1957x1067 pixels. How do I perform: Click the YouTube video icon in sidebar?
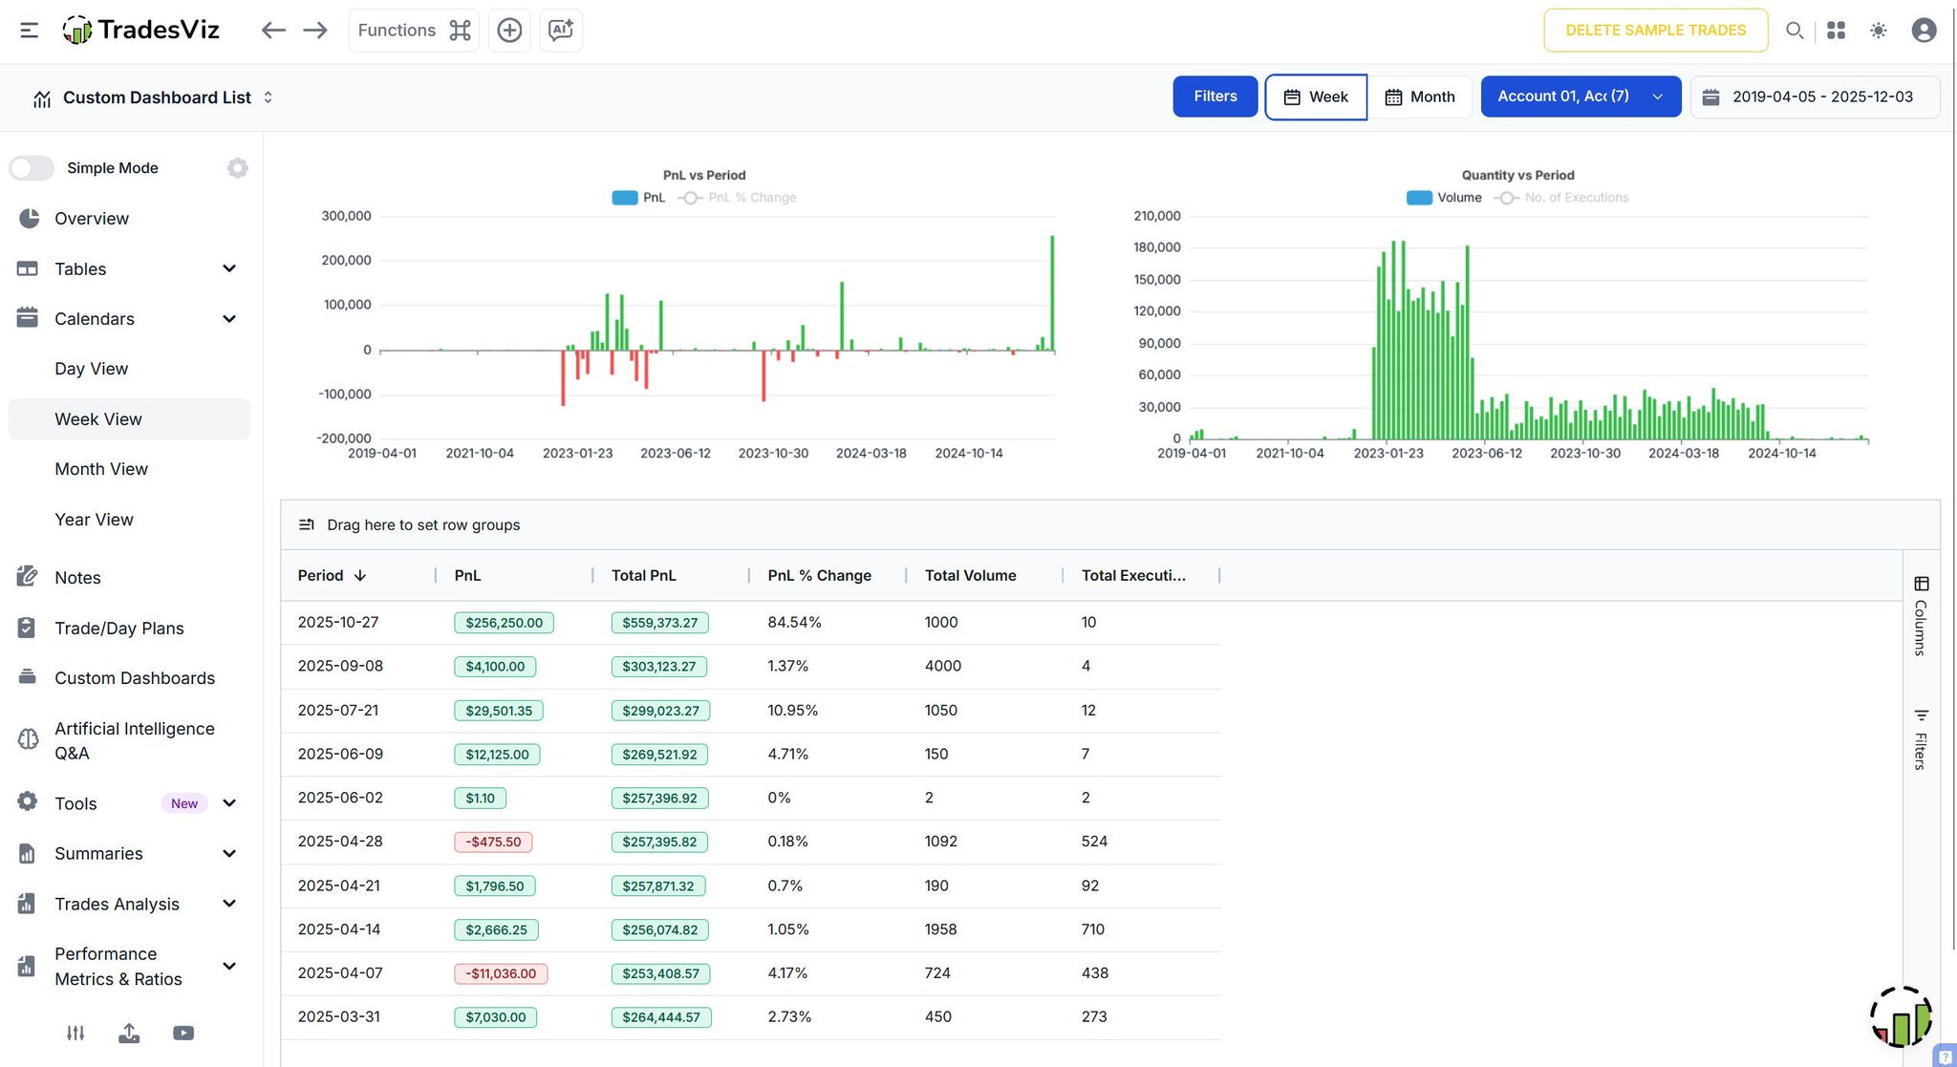pyautogui.click(x=183, y=1033)
